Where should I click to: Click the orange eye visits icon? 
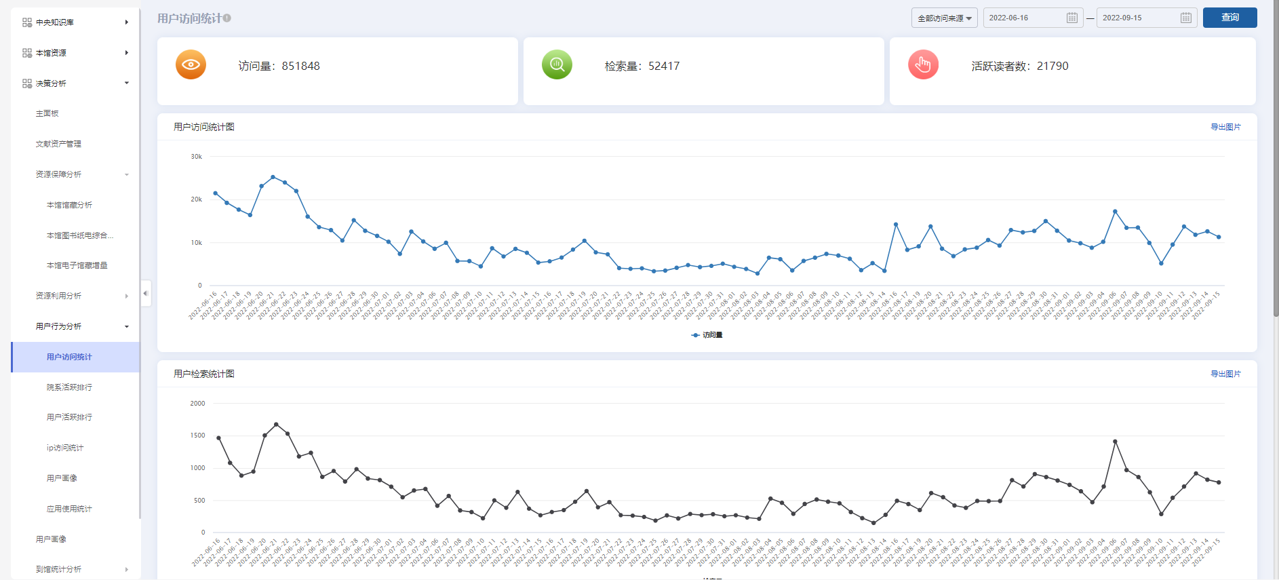tap(191, 65)
